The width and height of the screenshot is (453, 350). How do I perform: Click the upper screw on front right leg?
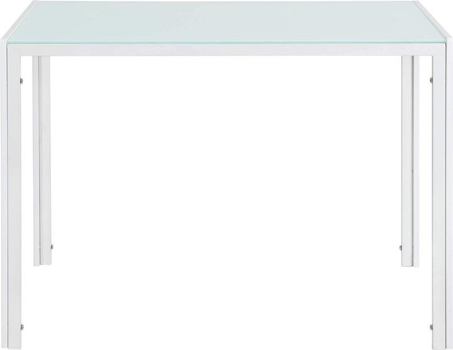tap(432, 80)
